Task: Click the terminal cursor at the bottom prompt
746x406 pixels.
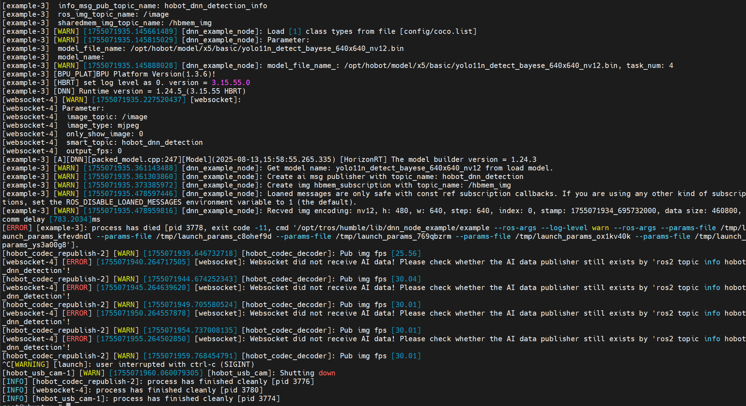Action: coord(68,404)
